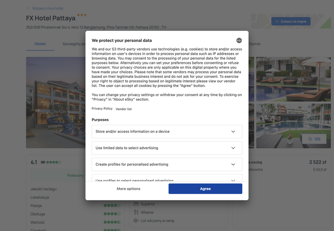The width and height of the screenshot is (334, 231).
Task: Expand Use limited data to select advertising
Action: pos(167,148)
